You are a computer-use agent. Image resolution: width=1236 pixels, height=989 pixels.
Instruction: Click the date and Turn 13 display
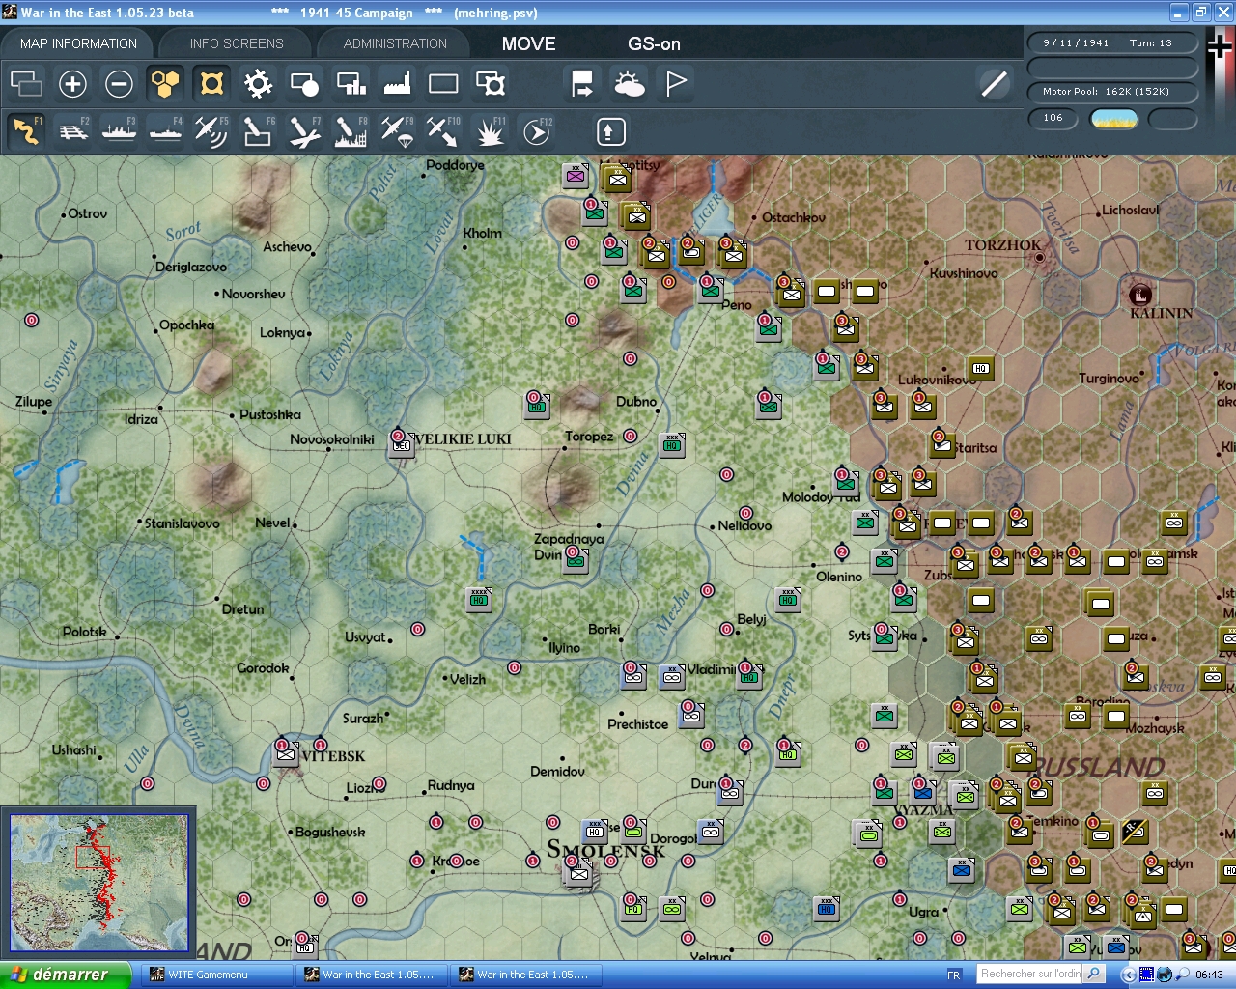[1112, 42]
